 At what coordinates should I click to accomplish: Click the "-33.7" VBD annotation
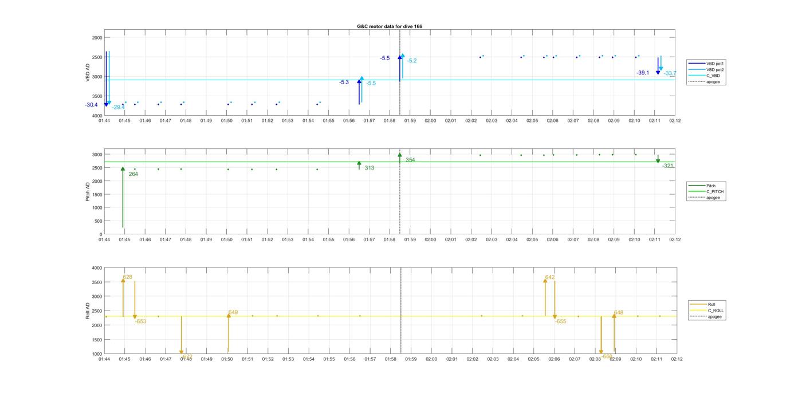(x=670, y=73)
